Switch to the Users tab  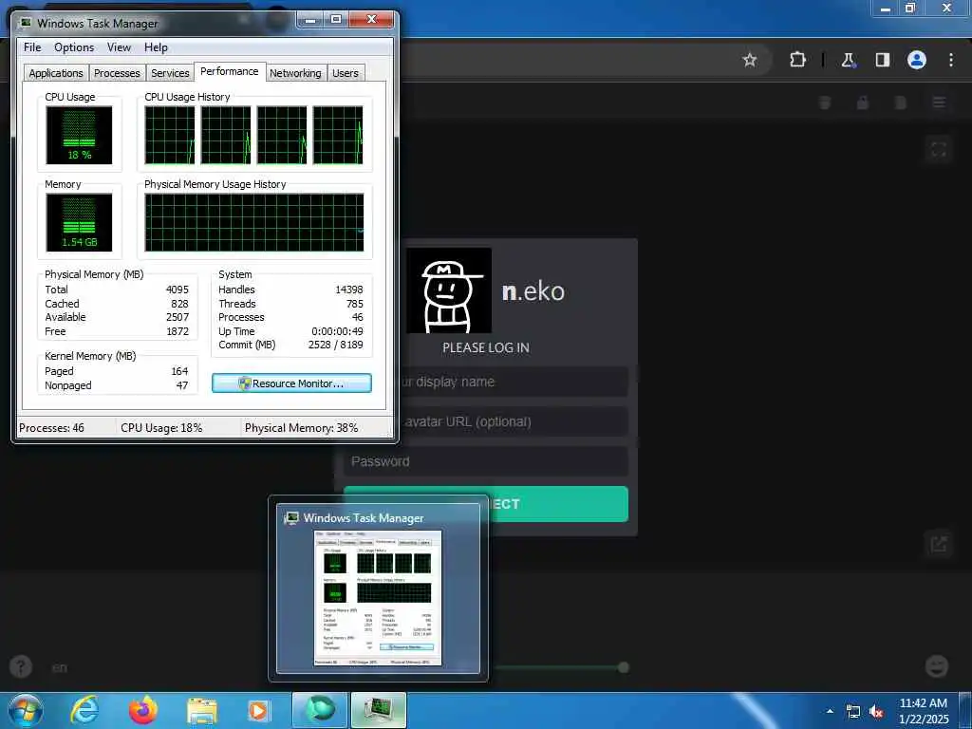pos(346,73)
